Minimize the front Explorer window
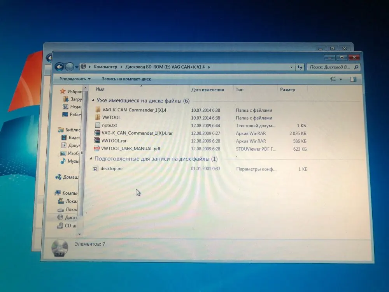The height and width of the screenshot is (292, 389). 330,58
